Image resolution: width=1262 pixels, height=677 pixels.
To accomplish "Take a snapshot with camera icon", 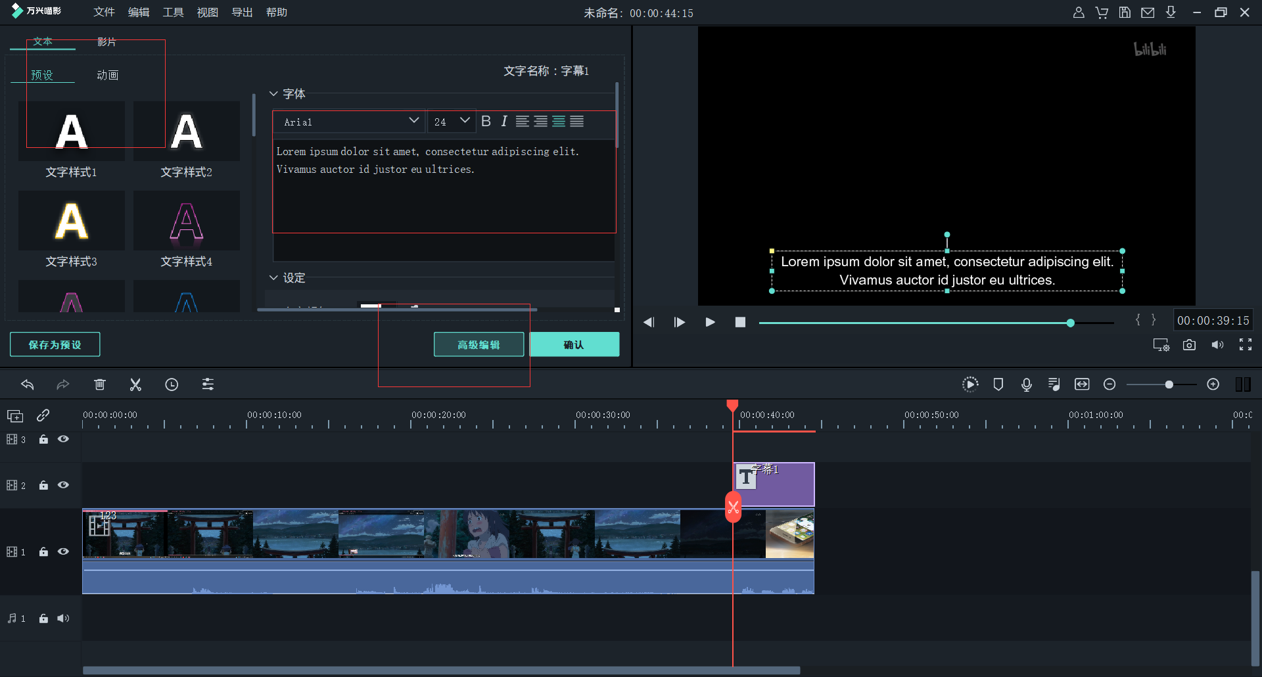I will point(1189,345).
